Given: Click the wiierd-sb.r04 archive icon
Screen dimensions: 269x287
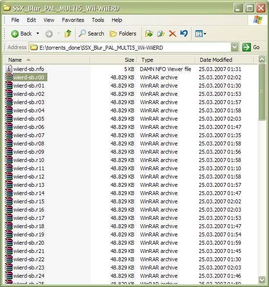Looking at the screenshot, I should click(x=9, y=110).
